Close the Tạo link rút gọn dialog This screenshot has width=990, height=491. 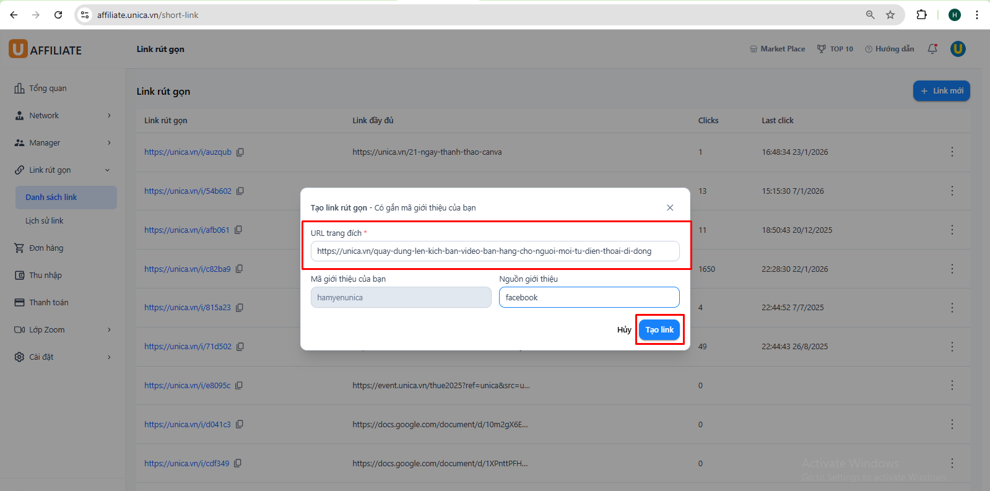coord(670,207)
